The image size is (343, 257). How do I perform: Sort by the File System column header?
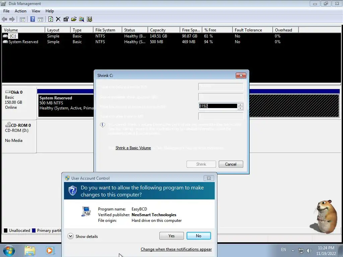(108, 30)
